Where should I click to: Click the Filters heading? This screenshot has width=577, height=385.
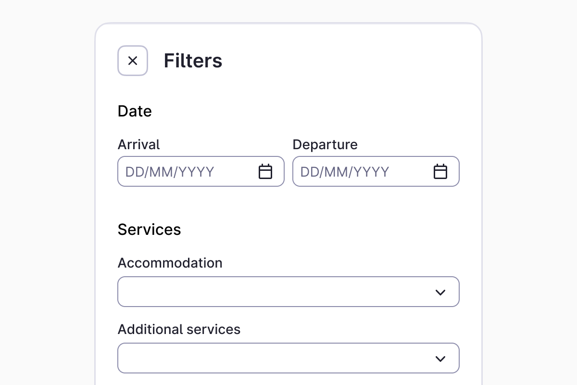(x=193, y=60)
